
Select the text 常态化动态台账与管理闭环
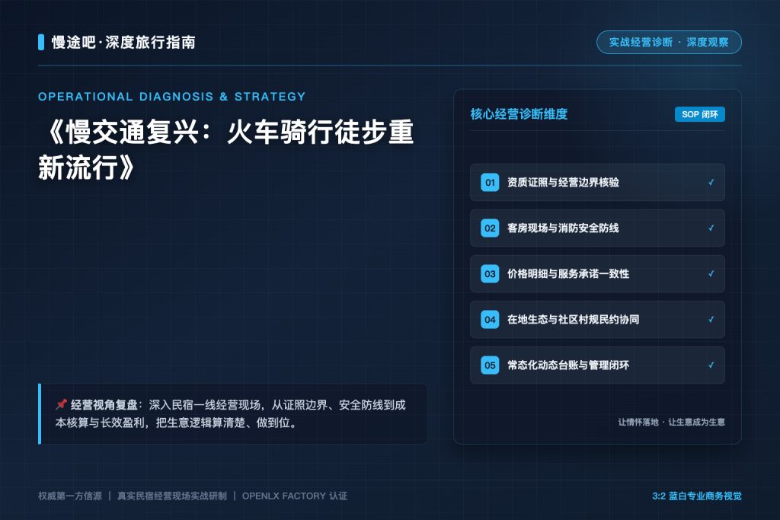[x=568, y=365]
